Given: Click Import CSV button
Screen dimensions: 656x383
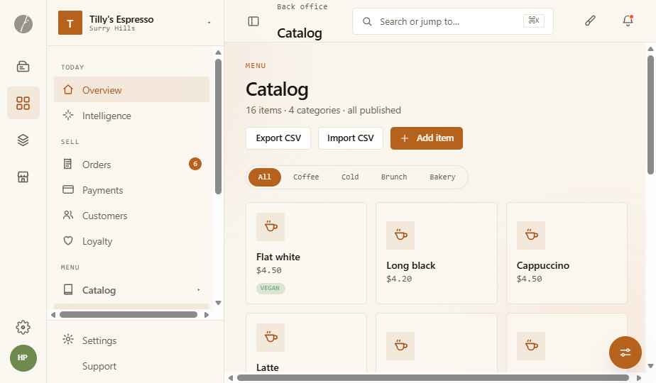Looking at the screenshot, I should click(351, 138).
